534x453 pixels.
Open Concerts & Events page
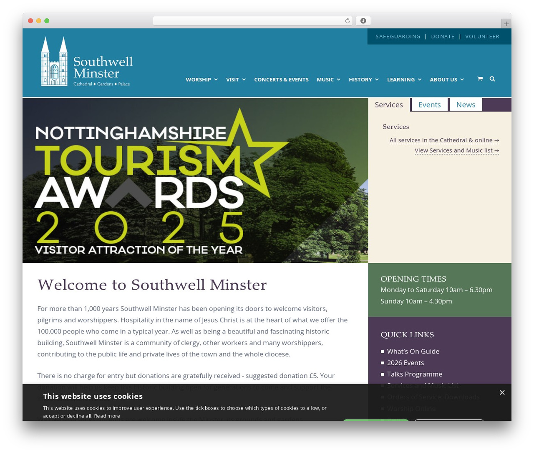[x=281, y=79]
